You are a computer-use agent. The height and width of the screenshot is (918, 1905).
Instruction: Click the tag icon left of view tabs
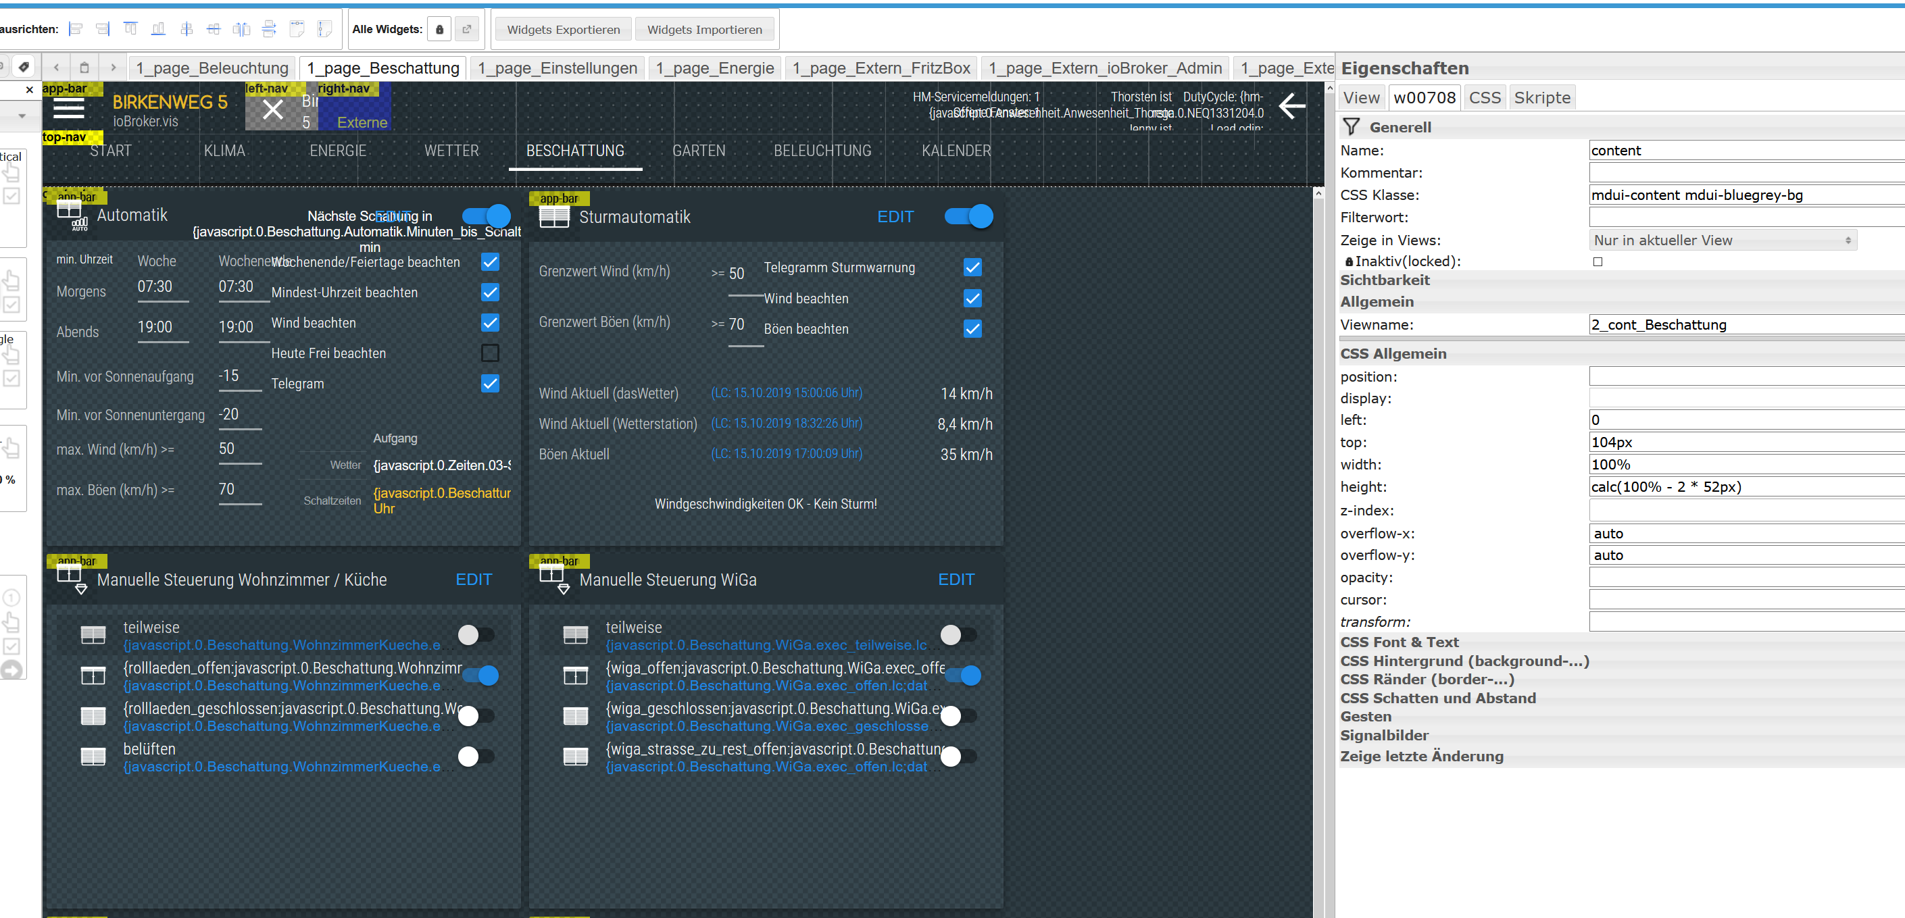pyautogui.click(x=24, y=68)
